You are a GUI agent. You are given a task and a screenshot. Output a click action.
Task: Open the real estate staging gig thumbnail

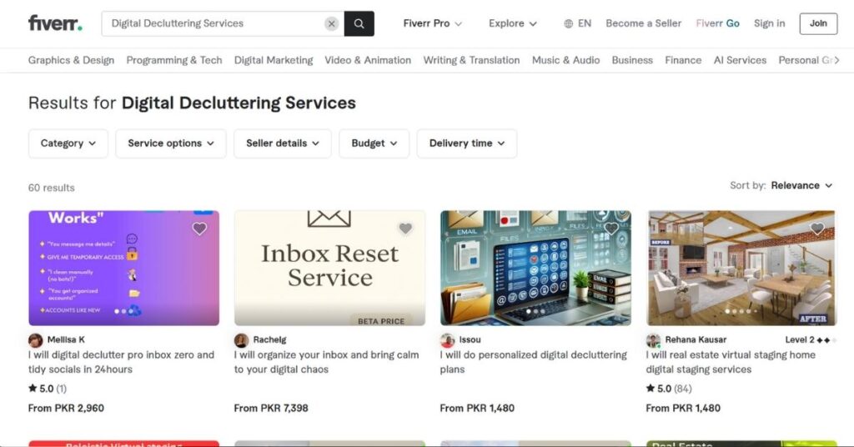[741, 268]
